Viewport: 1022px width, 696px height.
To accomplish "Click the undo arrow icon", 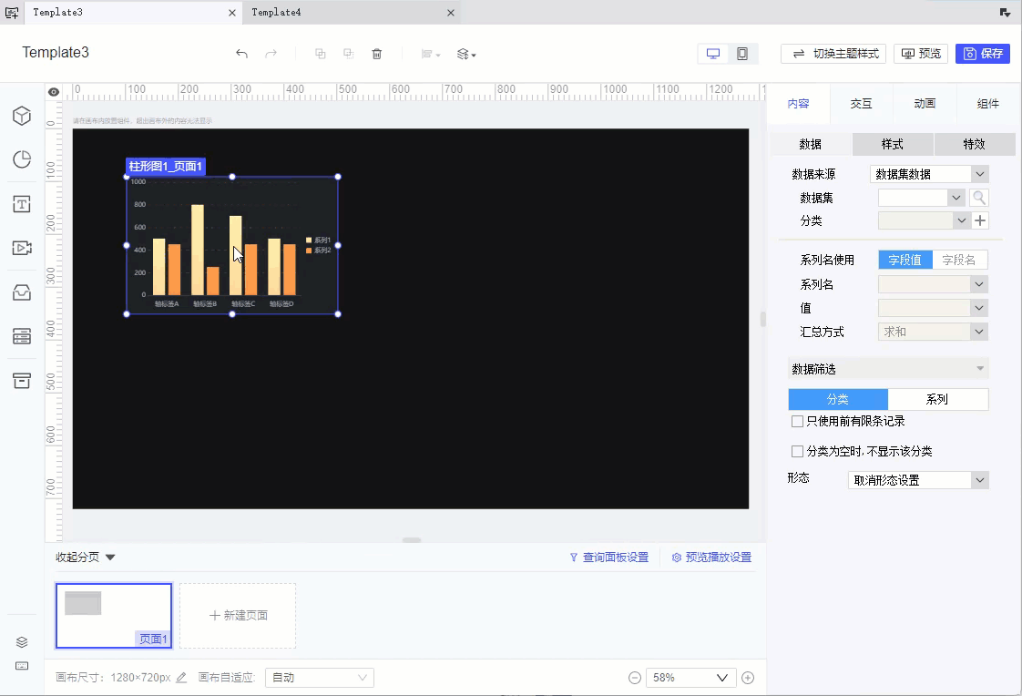I will (x=241, y=54).
